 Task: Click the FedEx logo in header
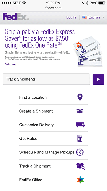point(16,17)
